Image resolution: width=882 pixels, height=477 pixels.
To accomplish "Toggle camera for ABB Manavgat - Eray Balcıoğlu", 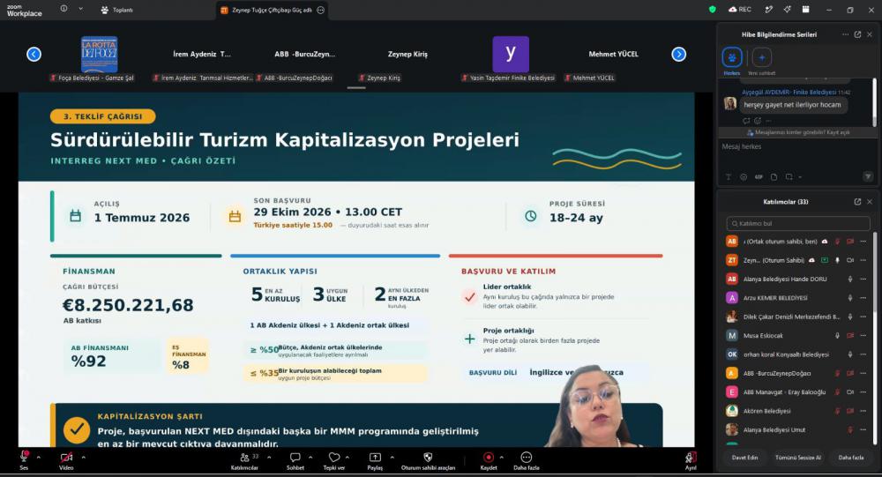I will 850,392.
